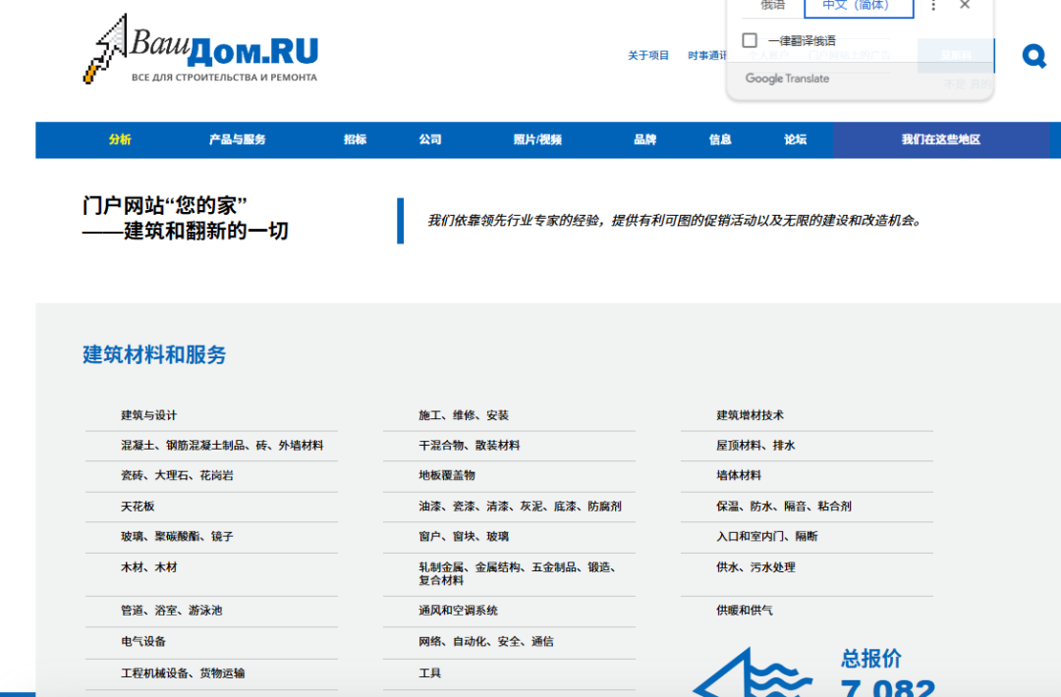Image resolution: width=1061 pixels, height=697 pixels.
Task: Select the 墙体材料 category
Action: click(x=739, y=475)
